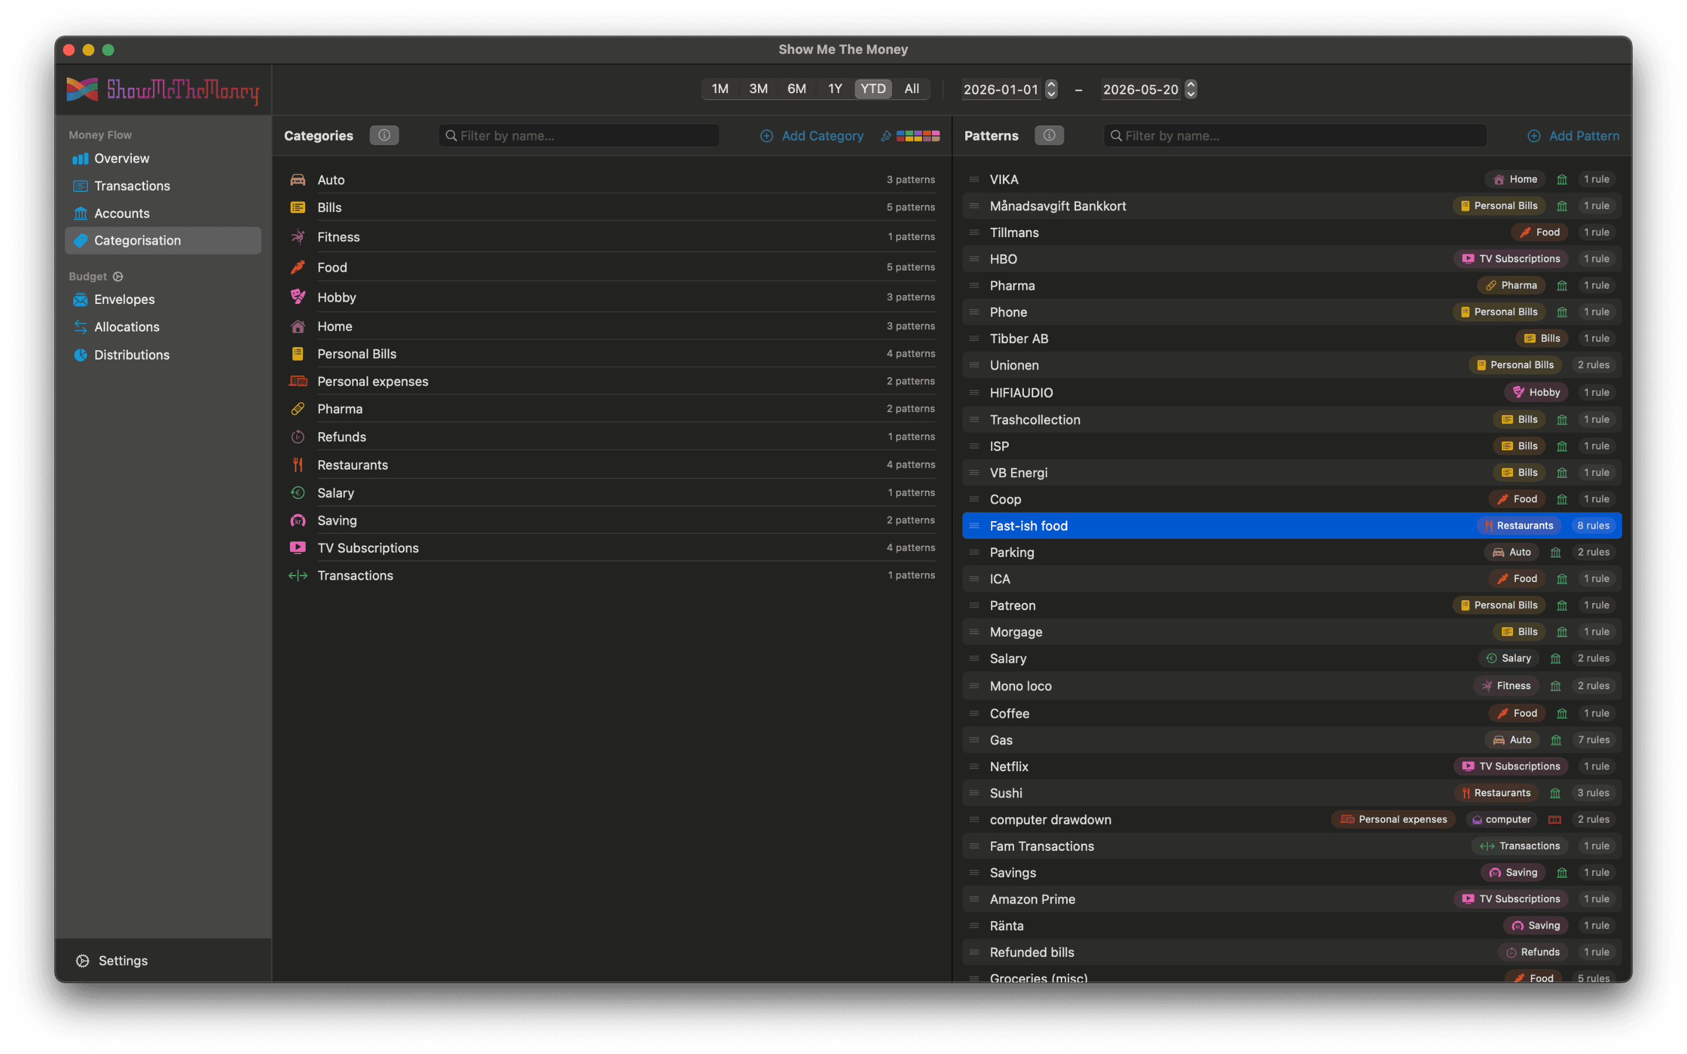Image resolution: width=1687 pixels, height=1054 pixels.
Task: Select the Saving category
Action: point(612,520)
